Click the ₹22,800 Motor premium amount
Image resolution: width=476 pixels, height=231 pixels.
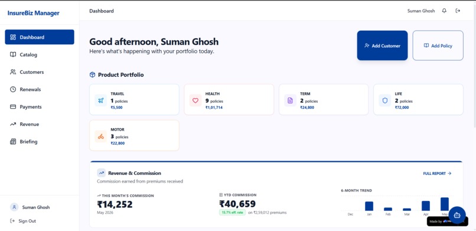[118, 144]
